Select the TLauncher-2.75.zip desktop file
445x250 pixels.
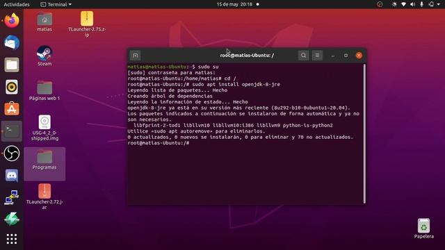point(87,24)
